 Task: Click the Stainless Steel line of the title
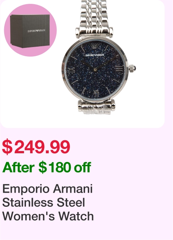point(44,203)
